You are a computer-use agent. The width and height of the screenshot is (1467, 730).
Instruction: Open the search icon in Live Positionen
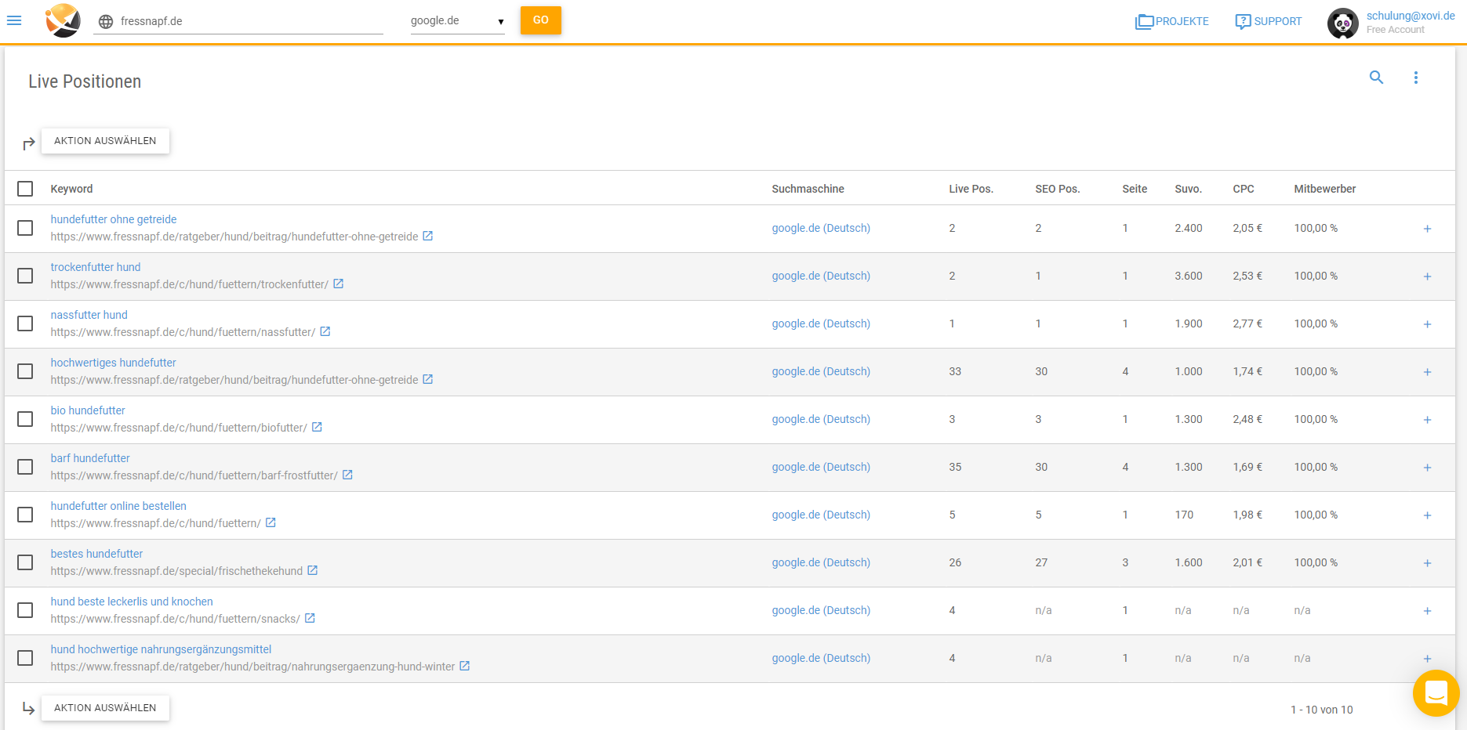click(x=1376, y=78)
